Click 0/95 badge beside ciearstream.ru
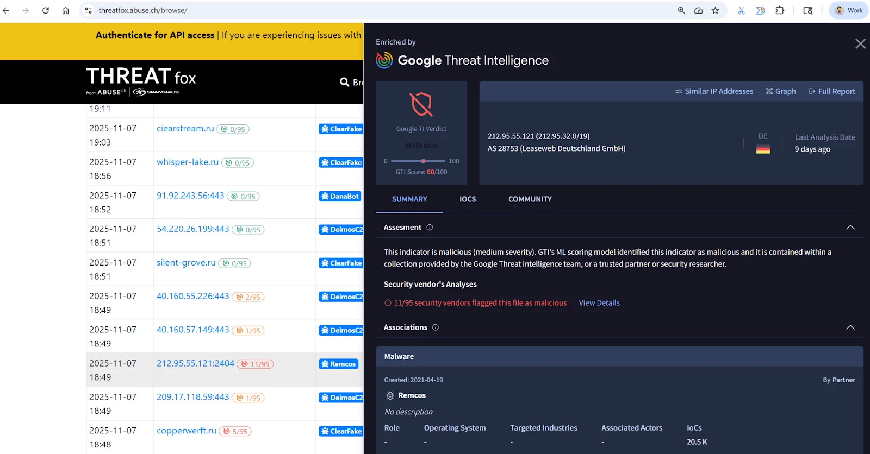This screenshot has height=454, width=870. click(x=233, y=129)
